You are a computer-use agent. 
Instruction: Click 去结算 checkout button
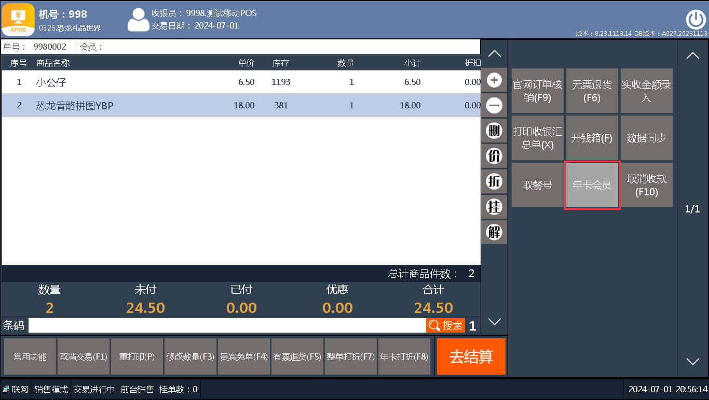(471, 356)
